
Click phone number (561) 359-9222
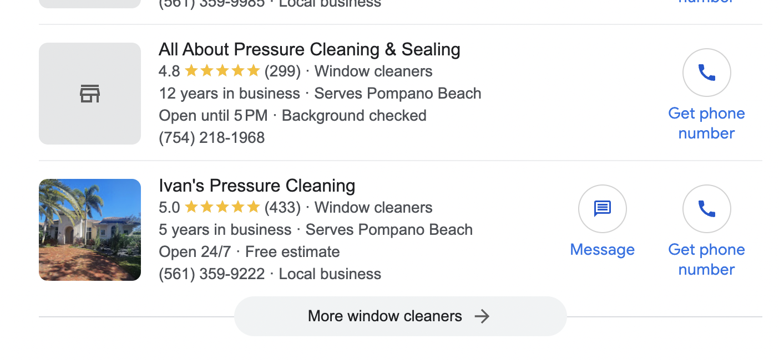(212, 274)
